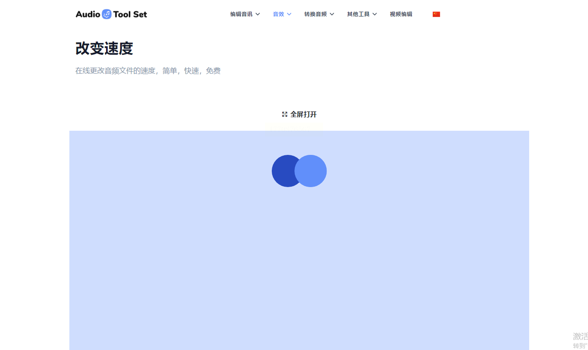
Task: Click the subtitle describing online audio speed change
Action: click(x=148, y=71)
